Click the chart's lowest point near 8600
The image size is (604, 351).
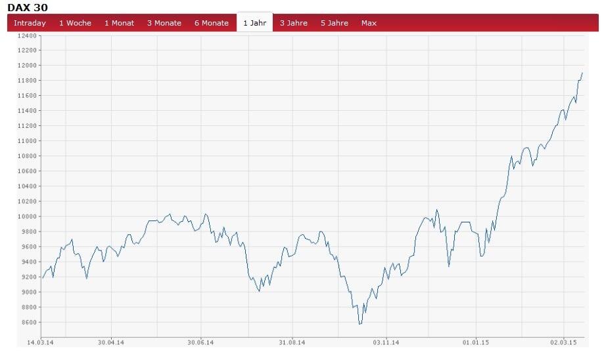coord(360,323)
